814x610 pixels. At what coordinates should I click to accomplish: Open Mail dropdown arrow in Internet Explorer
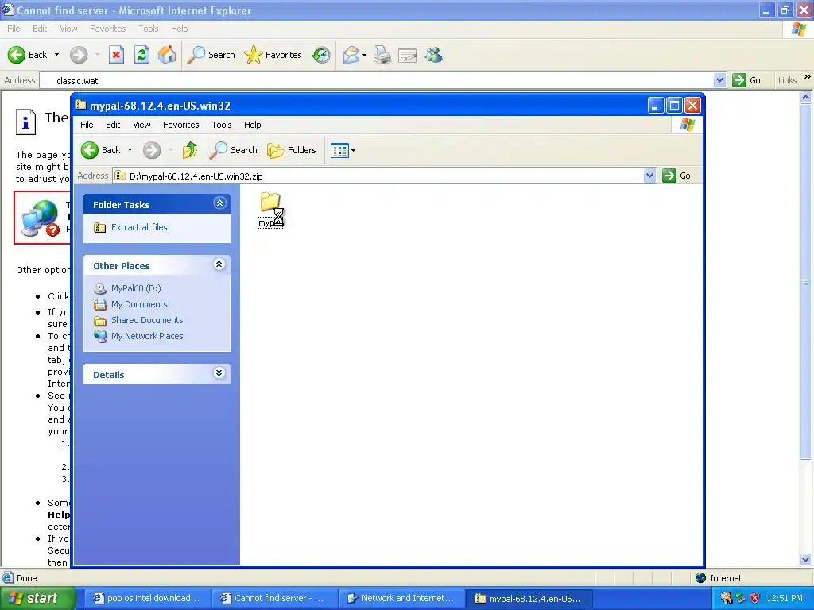coord(364,55)
